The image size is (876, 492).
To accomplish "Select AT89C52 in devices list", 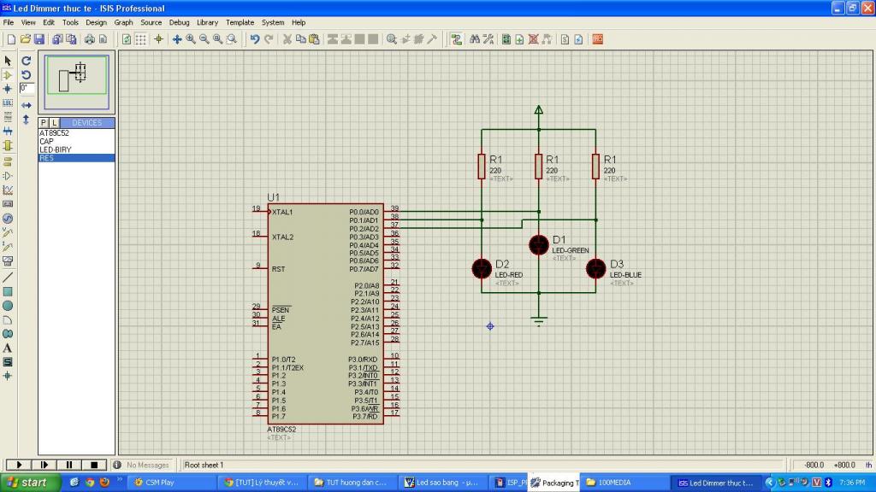I will tap(54, 133).
